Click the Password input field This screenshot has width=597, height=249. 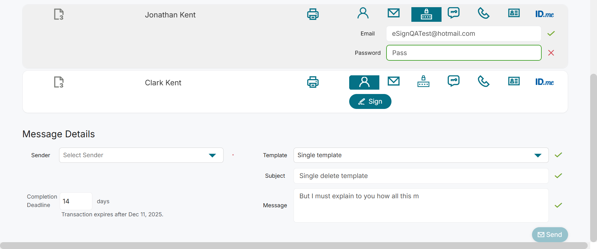click(464, 53)
